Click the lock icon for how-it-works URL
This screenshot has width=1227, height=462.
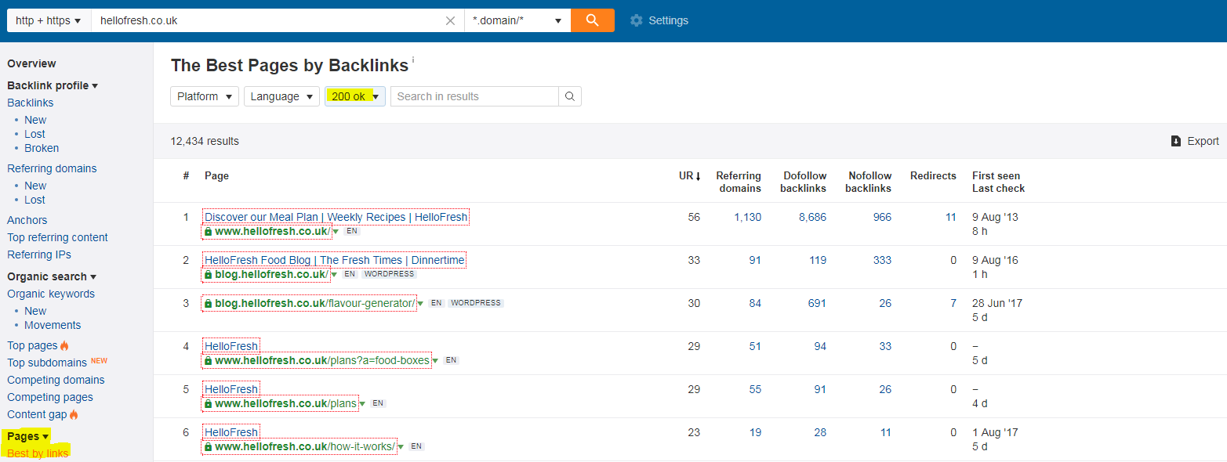tap(209, 447)
